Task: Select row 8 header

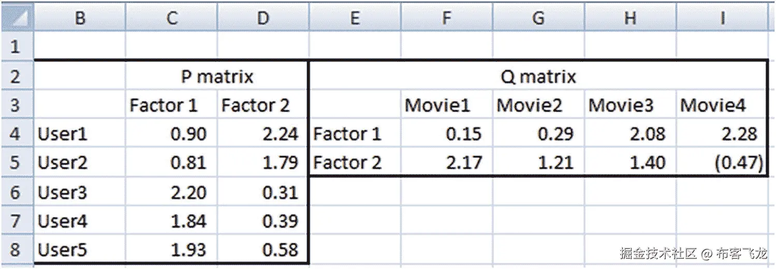Action: [16, 250]
